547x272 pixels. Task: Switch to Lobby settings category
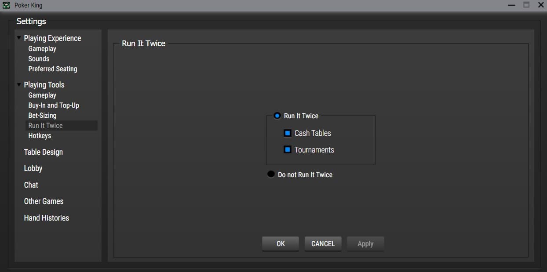pyautogui.click(x=33, y=168)
